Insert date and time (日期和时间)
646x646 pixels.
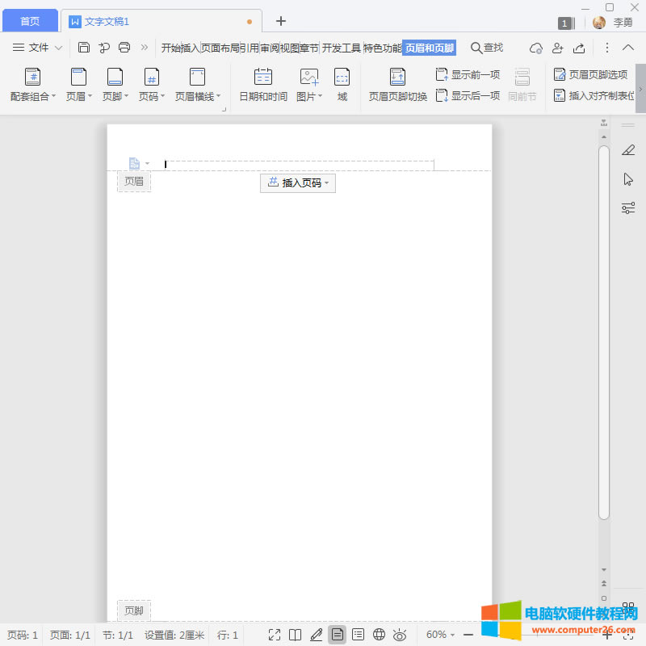point(263,84)
